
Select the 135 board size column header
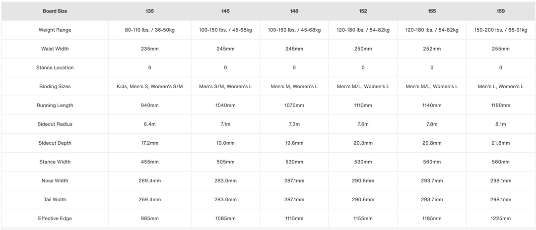click(149, 11)
